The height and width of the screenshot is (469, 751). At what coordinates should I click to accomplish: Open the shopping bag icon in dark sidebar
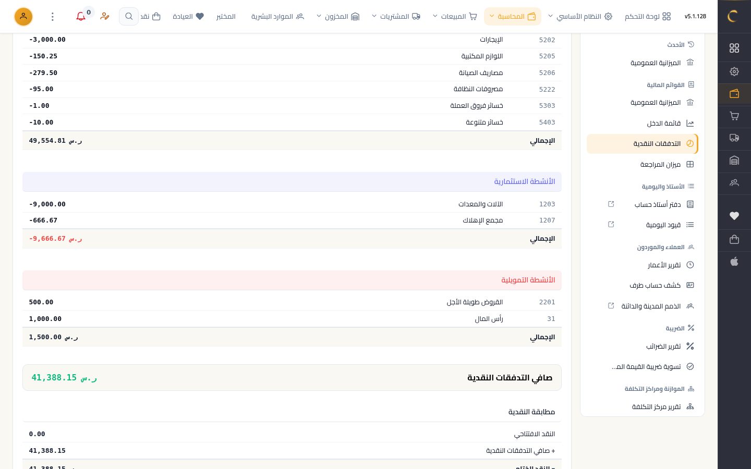734,239
